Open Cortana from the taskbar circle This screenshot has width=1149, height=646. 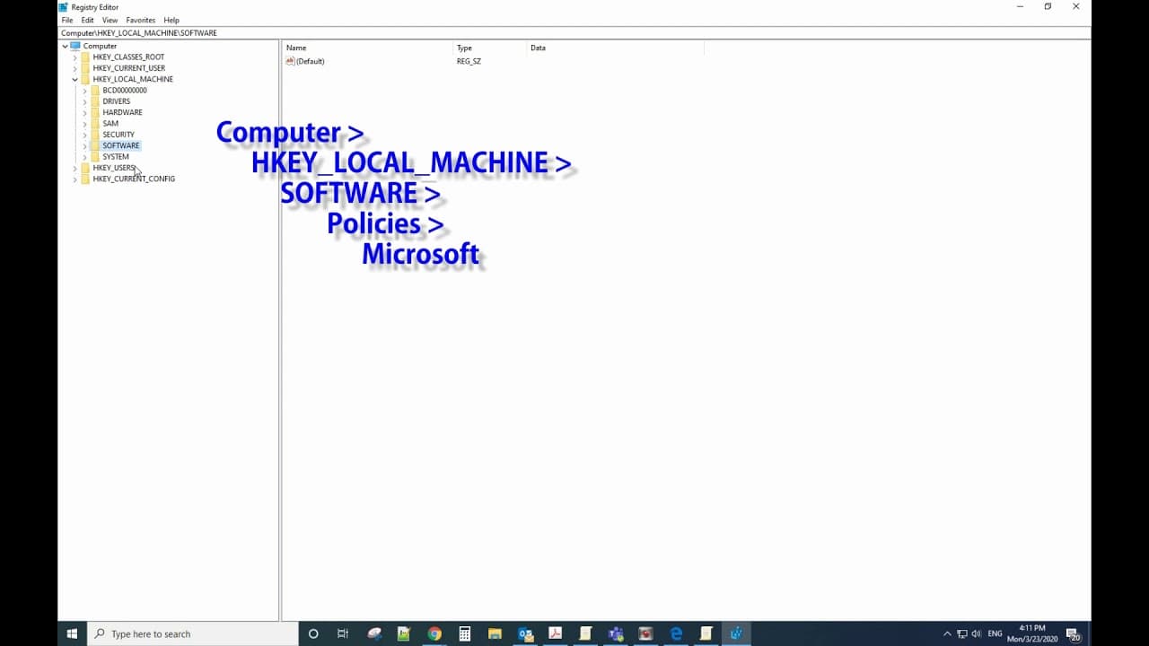coord(313,633)
